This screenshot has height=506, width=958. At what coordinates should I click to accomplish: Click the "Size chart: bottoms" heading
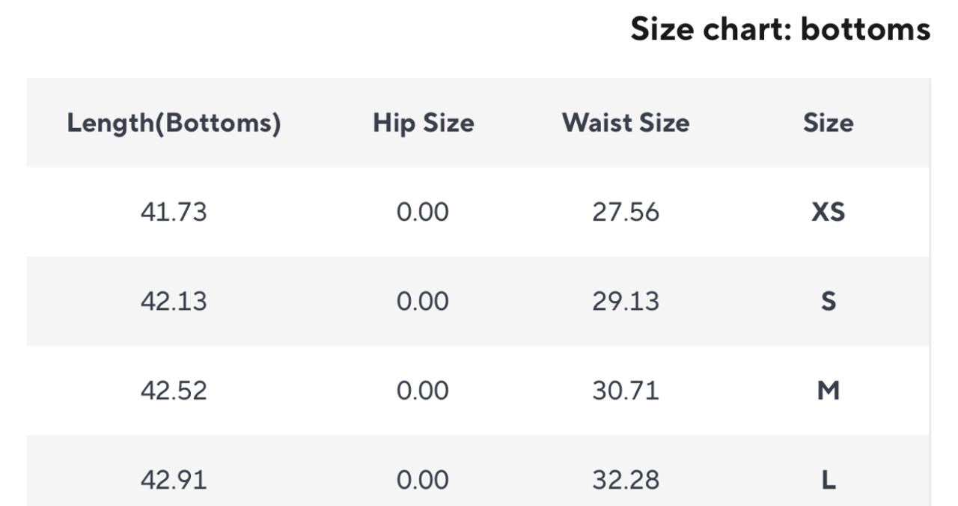pos(780,29)
